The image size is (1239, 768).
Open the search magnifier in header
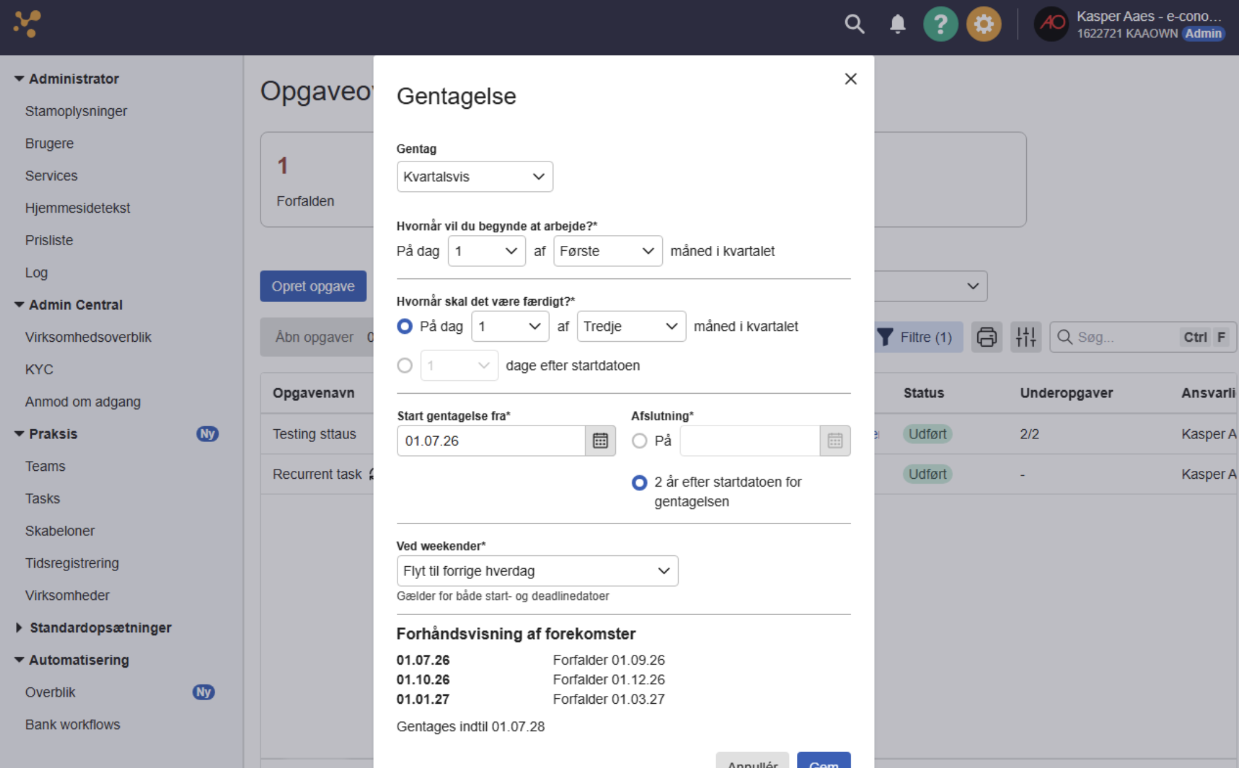tap(854, 24)
